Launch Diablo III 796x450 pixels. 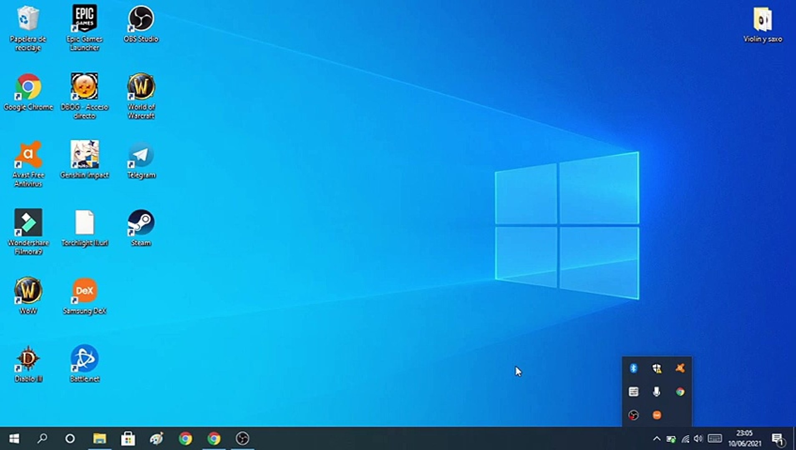28,359
